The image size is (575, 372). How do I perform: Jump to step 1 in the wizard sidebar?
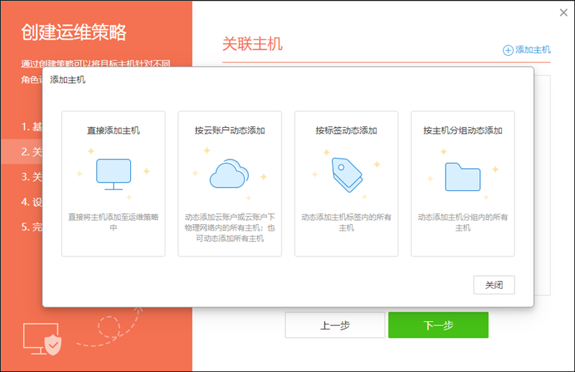click(x=32, y=126)
